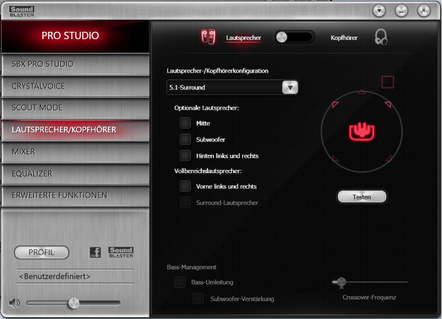Open the 5.1-Surround configuration dropdown arrow
The width and height of the screenshot is (442, 319).
pyautogui.click(x=290, y=88)
